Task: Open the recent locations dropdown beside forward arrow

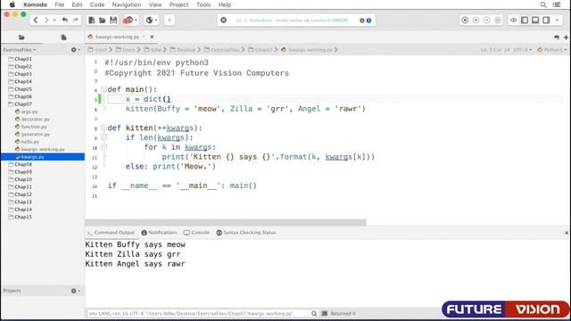Action: 54,20
